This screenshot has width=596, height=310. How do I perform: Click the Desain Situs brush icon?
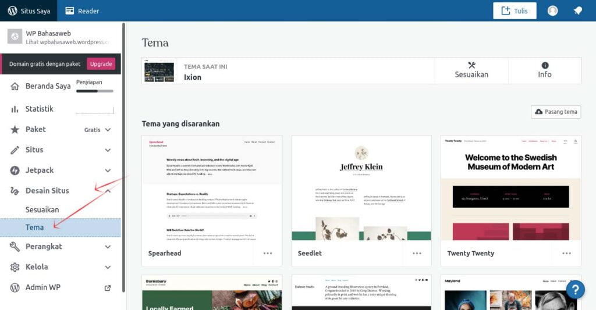pos(15,191)
